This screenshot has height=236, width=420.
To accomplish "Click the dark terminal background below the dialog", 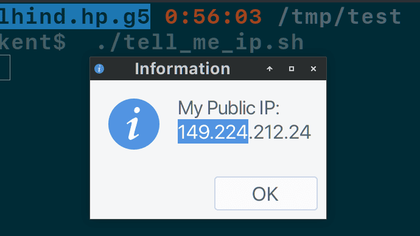I will click(208, 227).
